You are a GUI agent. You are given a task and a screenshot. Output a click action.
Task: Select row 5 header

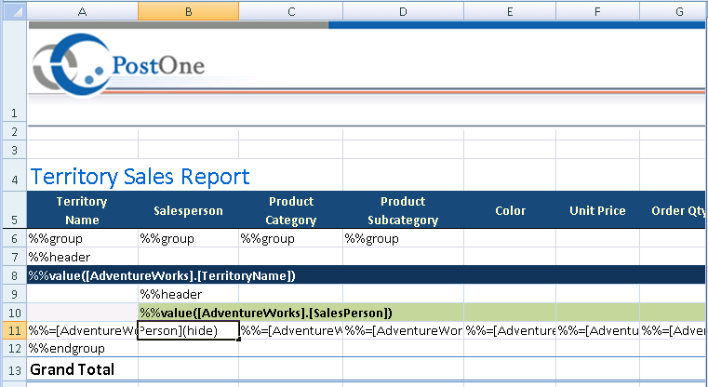[15, 210]
